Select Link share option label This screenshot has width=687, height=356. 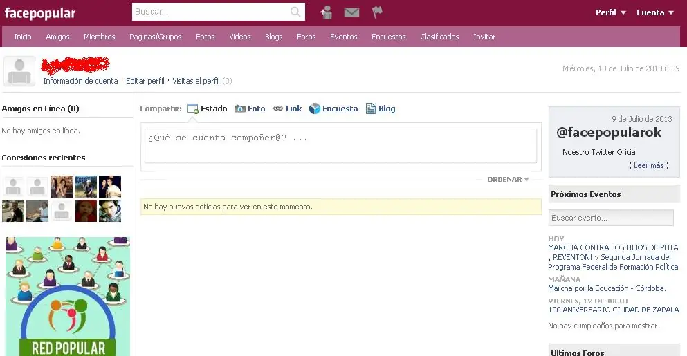pos(293,109)
